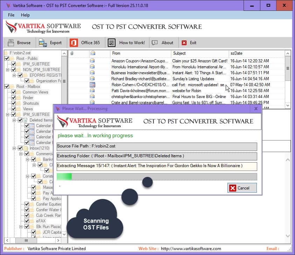Sort emails by szDate column
The height and width of the screenshot is (255, 295).
257,53
